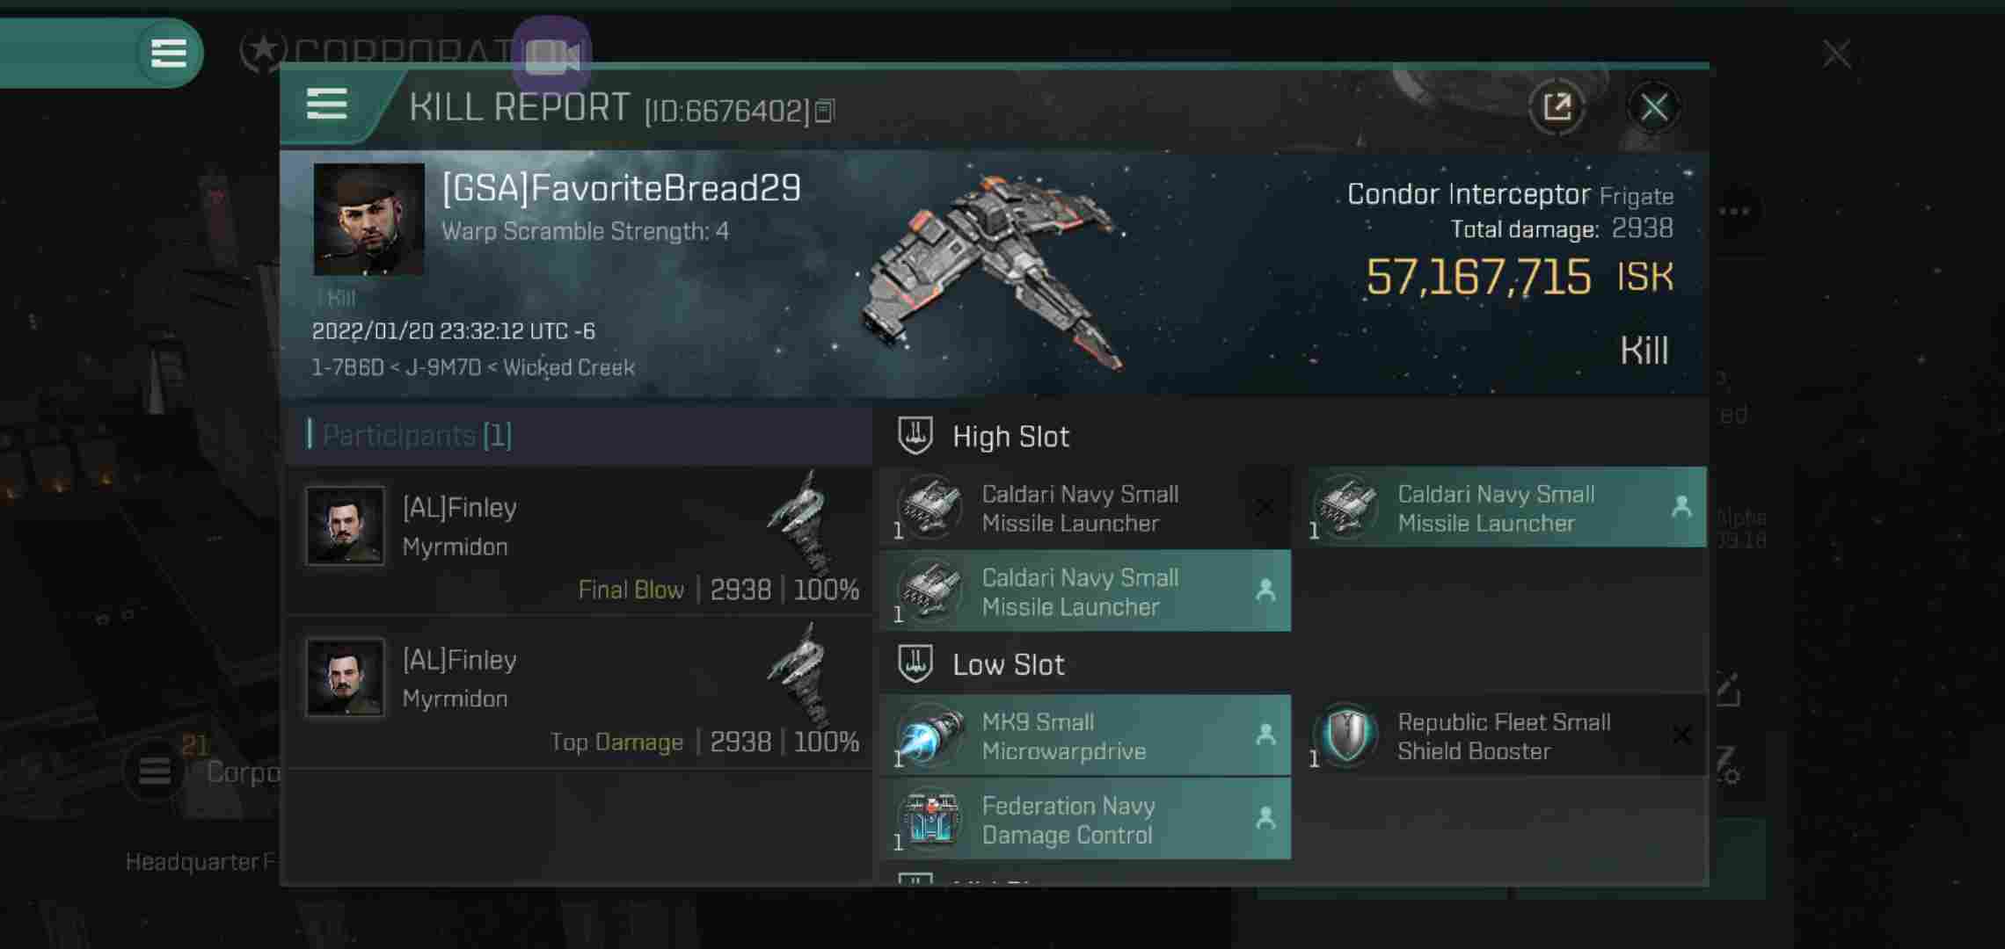Click the Kill Report export icon
Viewport: 2005px width, 949px height.
pos(1557,105)
